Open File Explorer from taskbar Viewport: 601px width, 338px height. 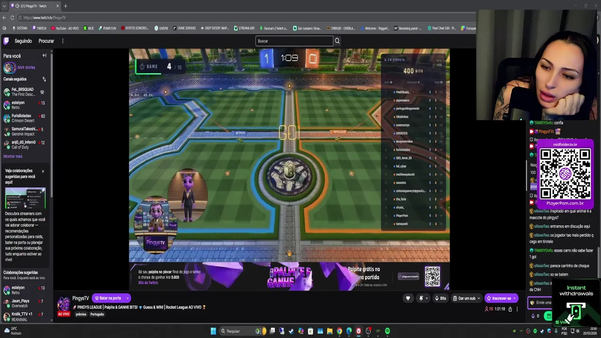coord(330,331)
